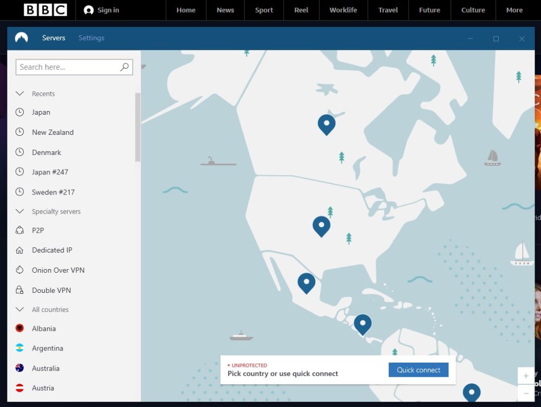Screen dimensions: 541x407
Task: Zoom in on the map
Action: click(x=526, y=376)
